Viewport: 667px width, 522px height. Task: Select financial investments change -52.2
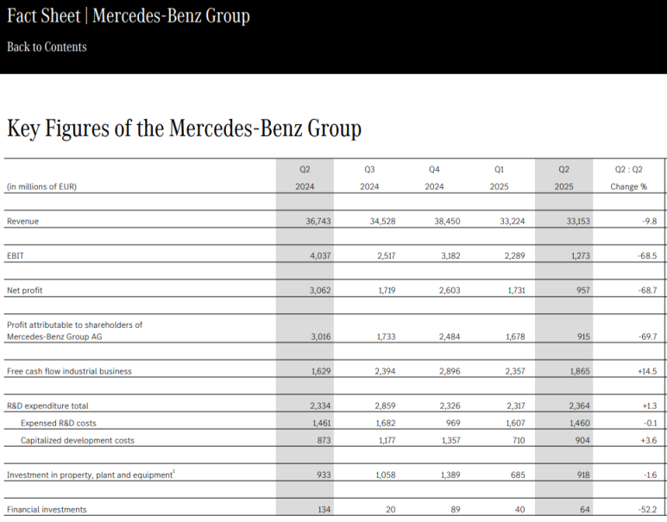pos(647,510)
